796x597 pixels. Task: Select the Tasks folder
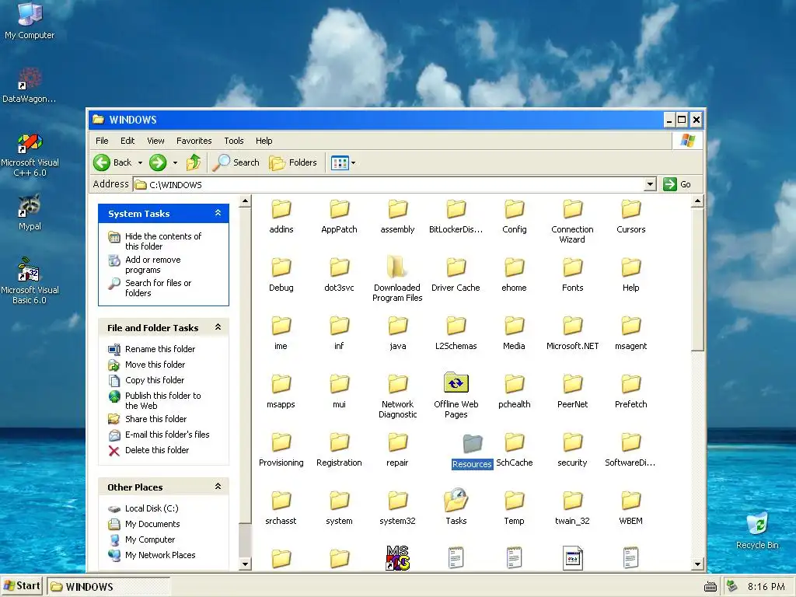456,508
